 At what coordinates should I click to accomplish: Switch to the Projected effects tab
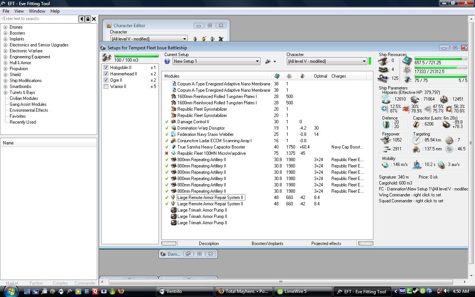pyautogui.click(x=326, y=244)
